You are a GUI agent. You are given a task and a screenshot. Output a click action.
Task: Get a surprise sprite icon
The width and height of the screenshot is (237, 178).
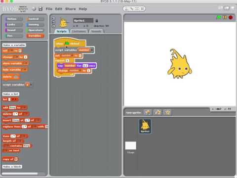[167, 112]
